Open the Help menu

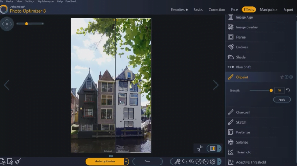60,1
